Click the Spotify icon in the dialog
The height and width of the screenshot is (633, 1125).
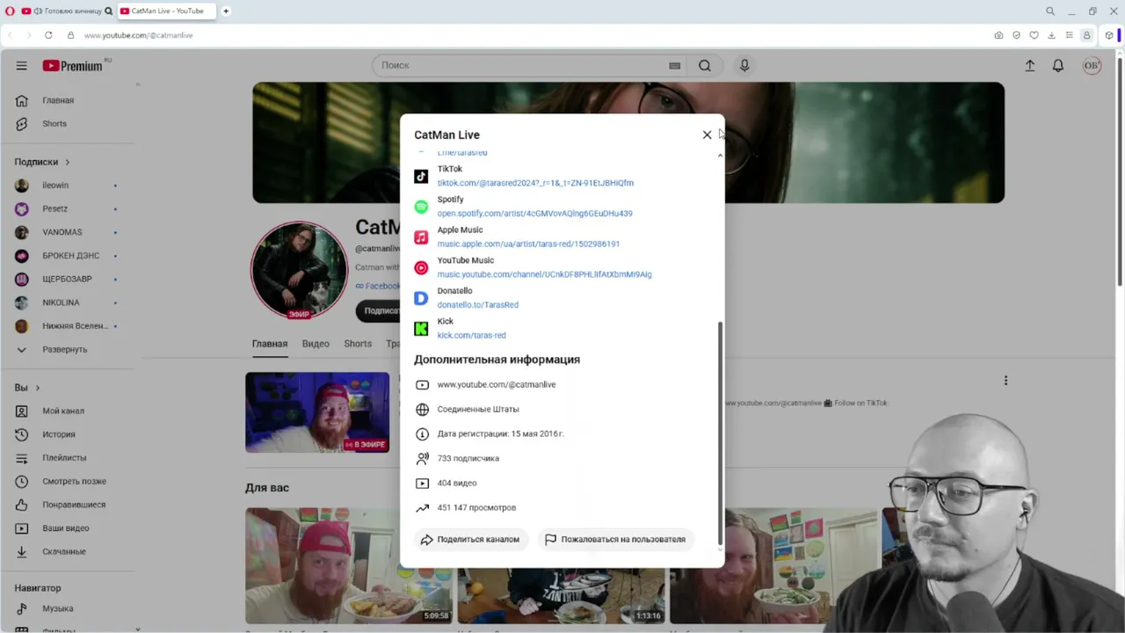(421, 207)
